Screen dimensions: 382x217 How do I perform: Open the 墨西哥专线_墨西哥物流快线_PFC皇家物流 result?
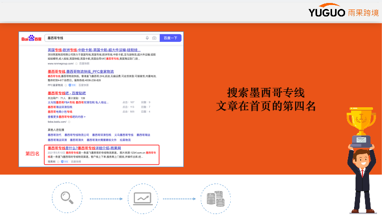coord(80,71)
